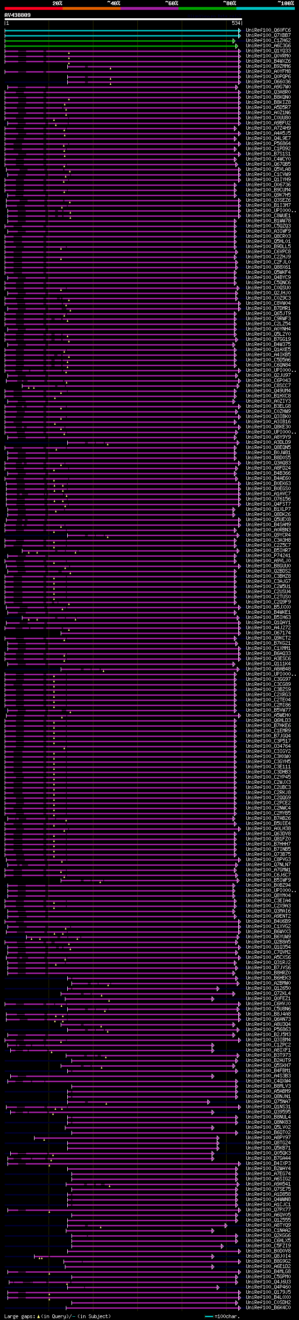Select the label UniRef100_Q4P460
Viewport: 299px width, 1320px height.
click(268, 1287)
